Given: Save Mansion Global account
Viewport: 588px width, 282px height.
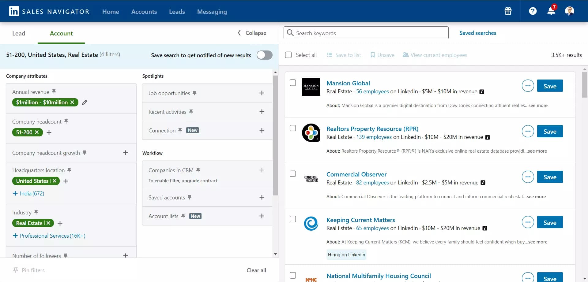Looking at the screenshot, I should [550, 86].
